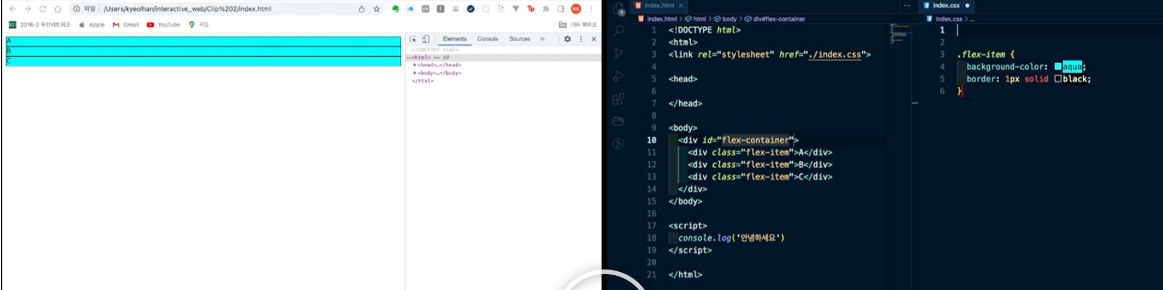Image resolution: width=1163 pixels, height=290 pixels.
Task: Open the 지도 maps bookmark
Action: (x=199, y=24)
